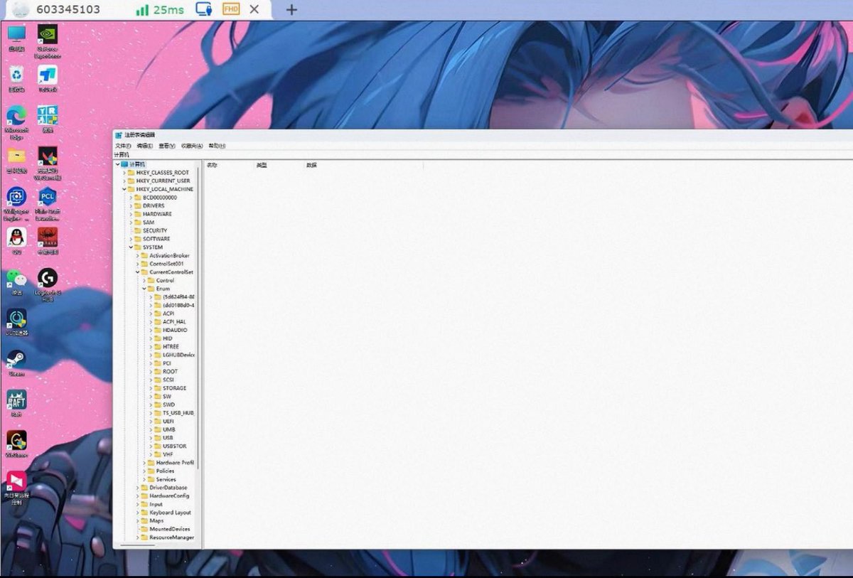The width and height of the screenshot is (853, 578).
Task: Collapse the Enum key arrow
Action: 144,289
